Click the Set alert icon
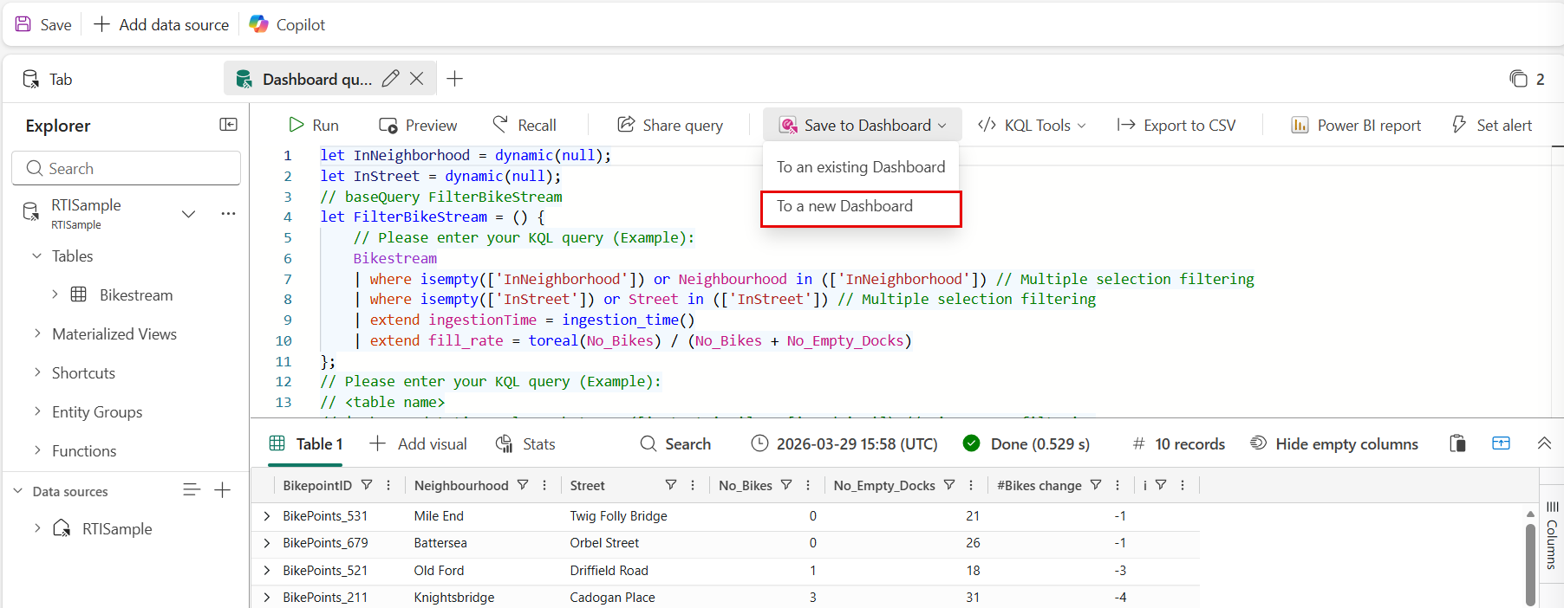The width and height of the screenshot is (1564, 608). coord(1459,126)
